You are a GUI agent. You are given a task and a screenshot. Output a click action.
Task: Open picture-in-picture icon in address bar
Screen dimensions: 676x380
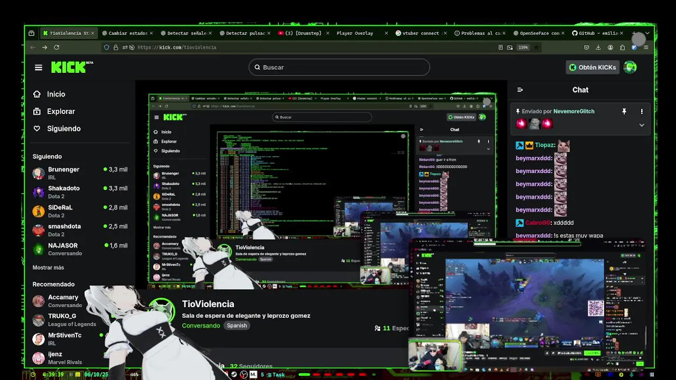[x=510, y=47]
